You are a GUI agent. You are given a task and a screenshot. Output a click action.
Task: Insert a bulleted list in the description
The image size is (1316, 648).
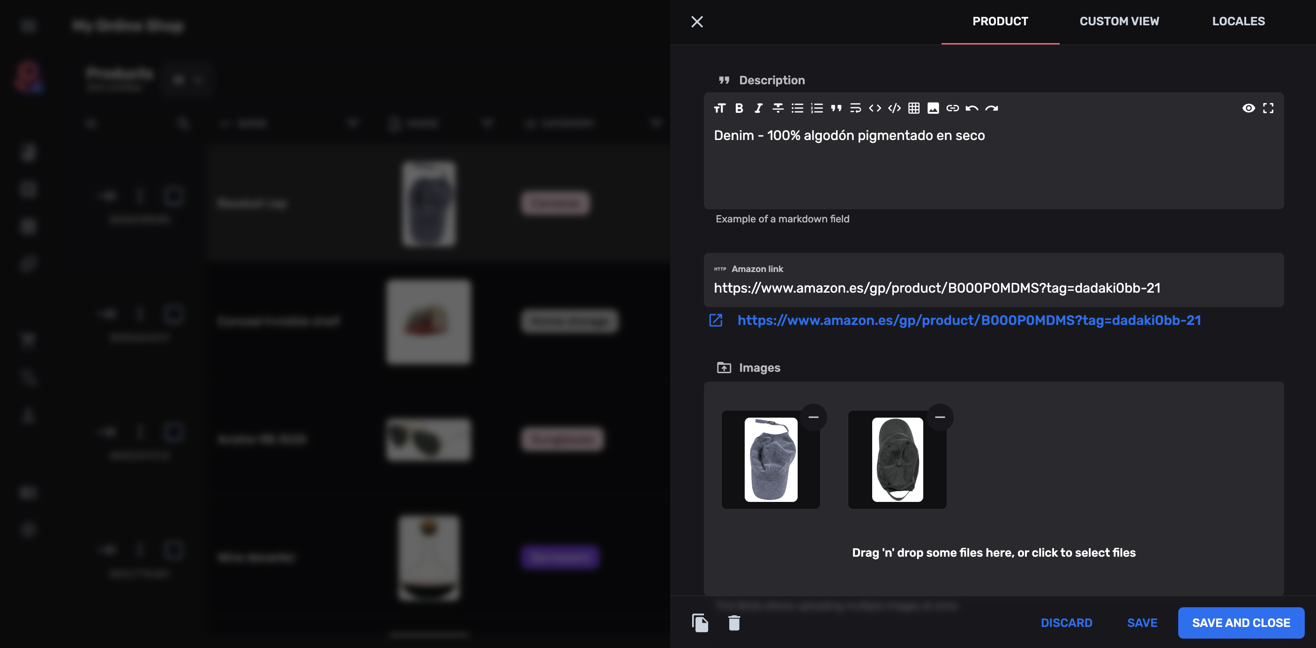tap(797, 108)
